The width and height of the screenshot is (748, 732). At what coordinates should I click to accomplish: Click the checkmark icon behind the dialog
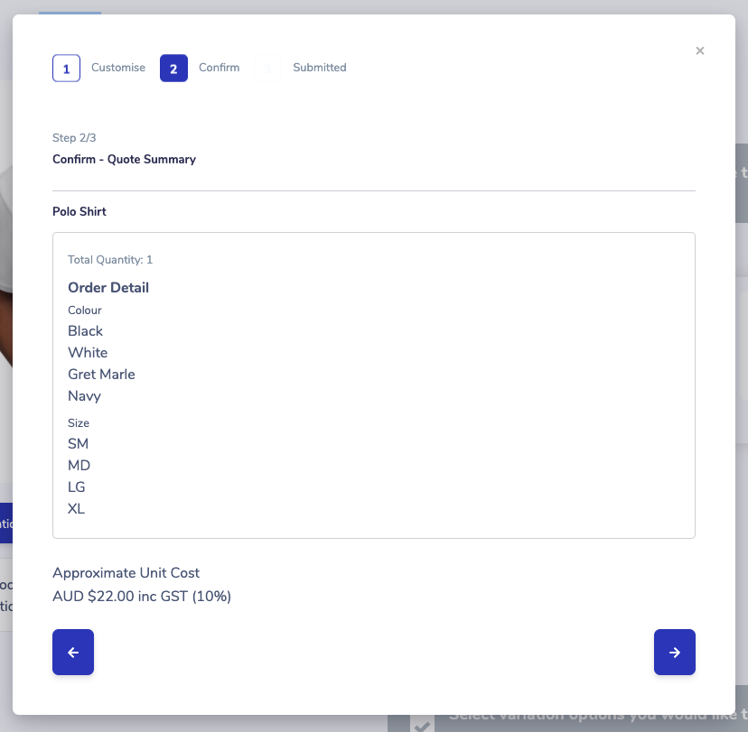[421, 723]
